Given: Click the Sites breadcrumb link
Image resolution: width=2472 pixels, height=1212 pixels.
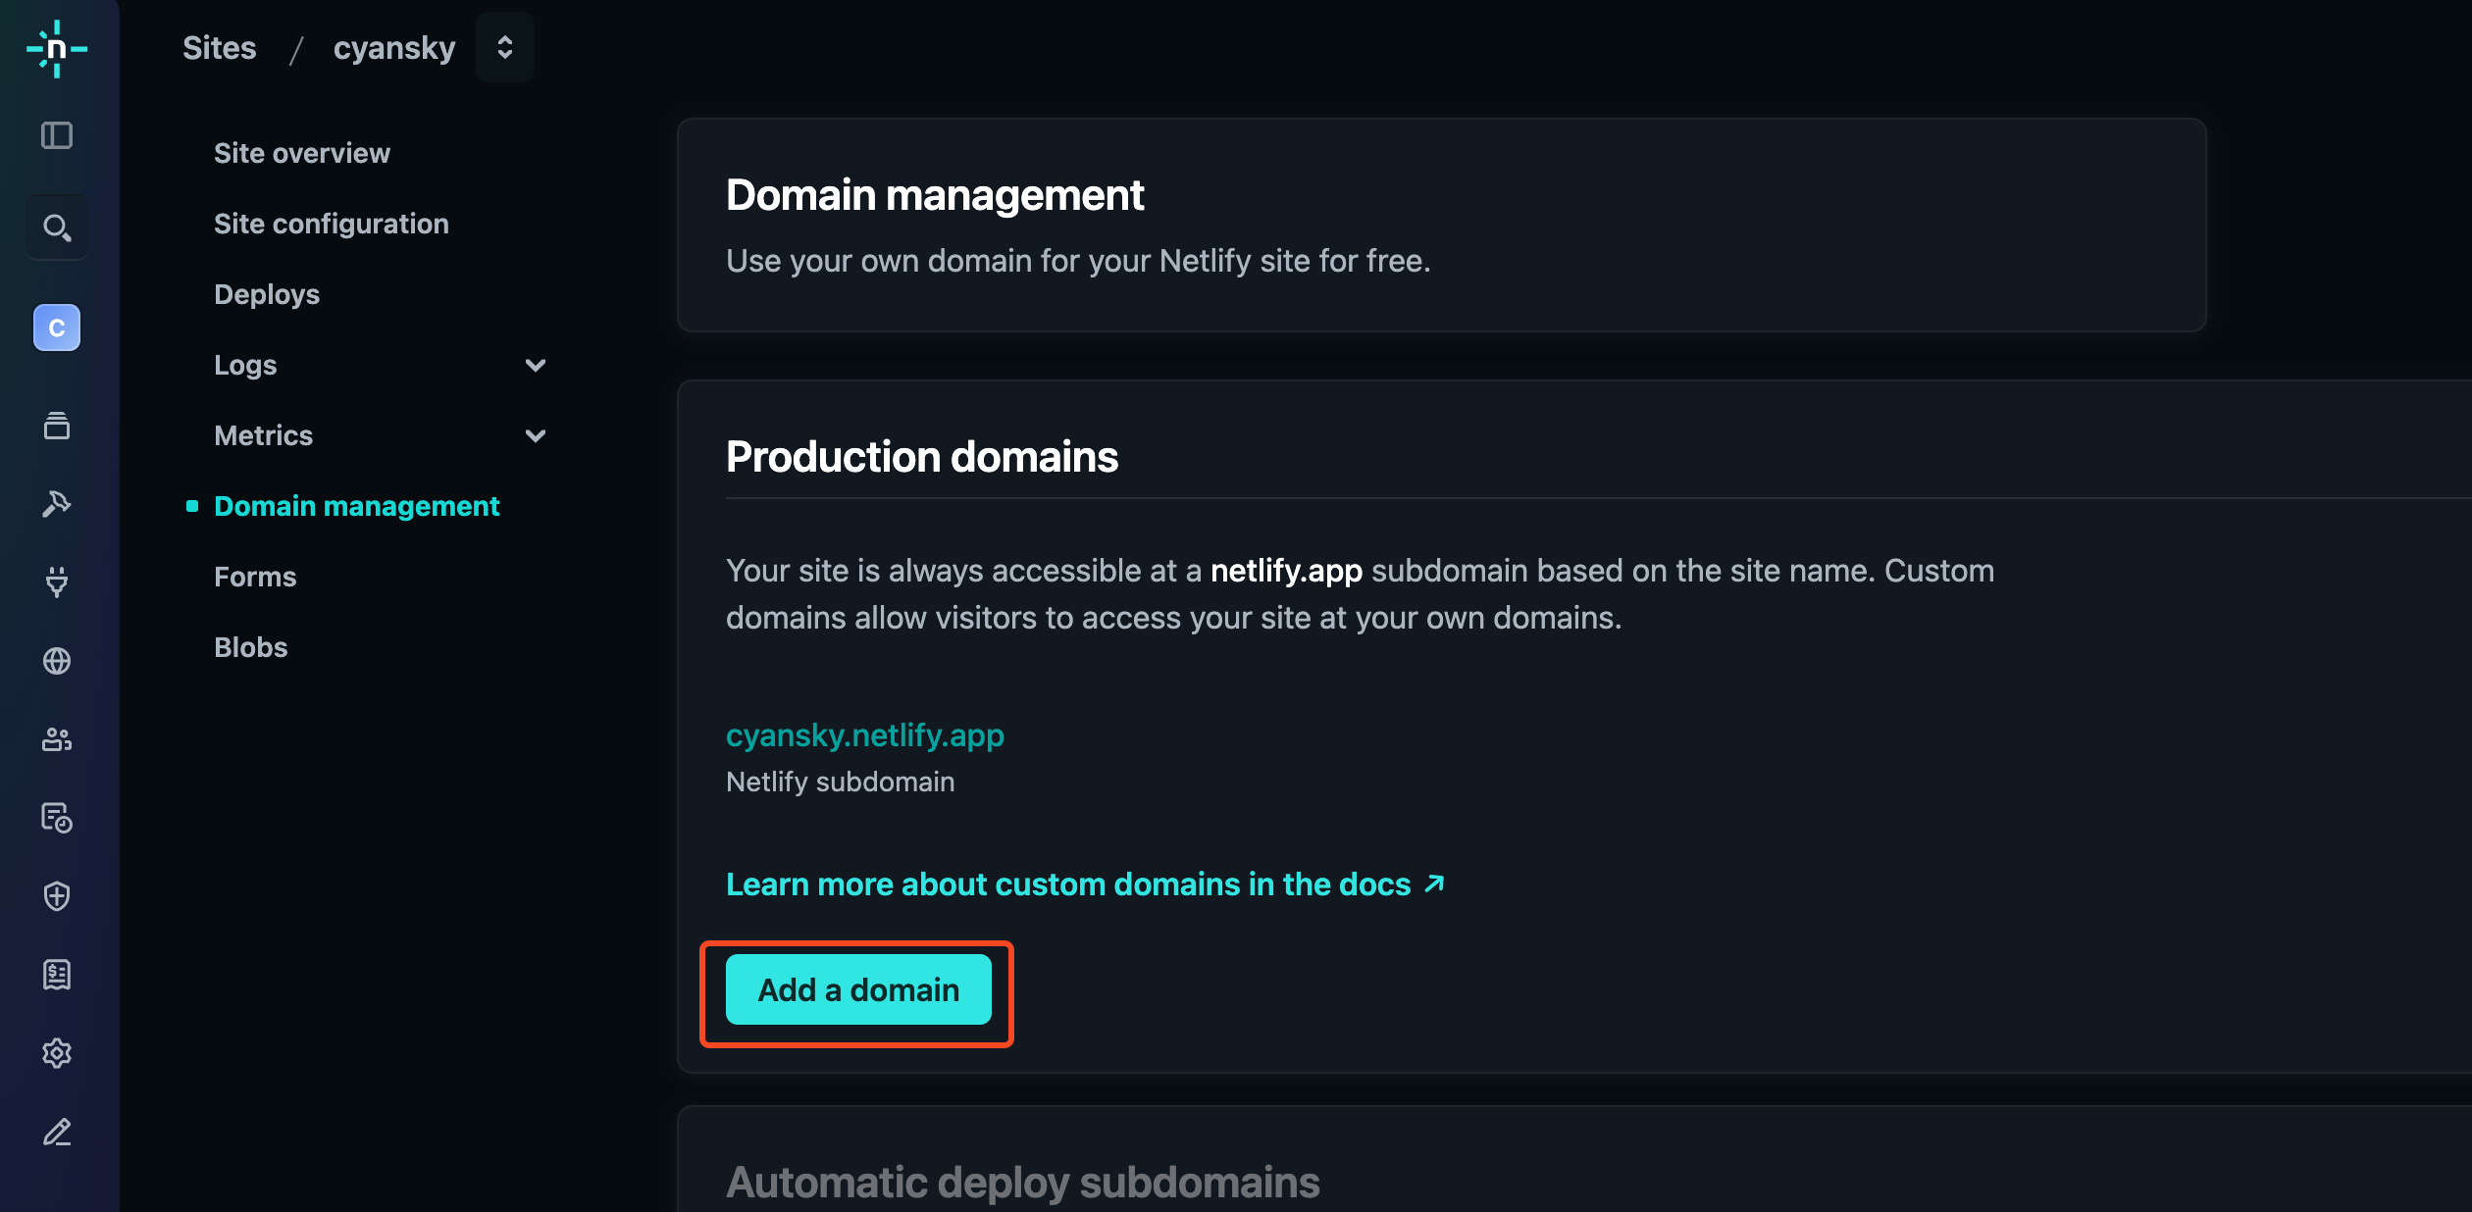Looking at the screenshot, I should coord(220,48).
